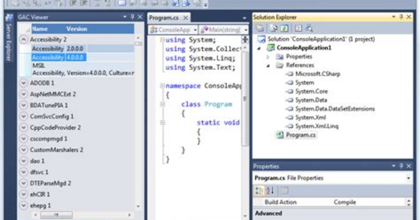The image size is (420, 220).
Task: Collapse the class Program block
Action: point(162,104)
